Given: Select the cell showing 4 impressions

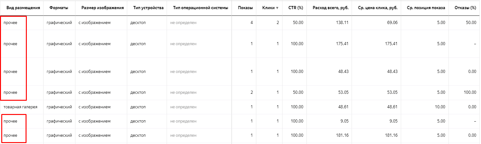Looking at the screenshot, I should [252, 23].
